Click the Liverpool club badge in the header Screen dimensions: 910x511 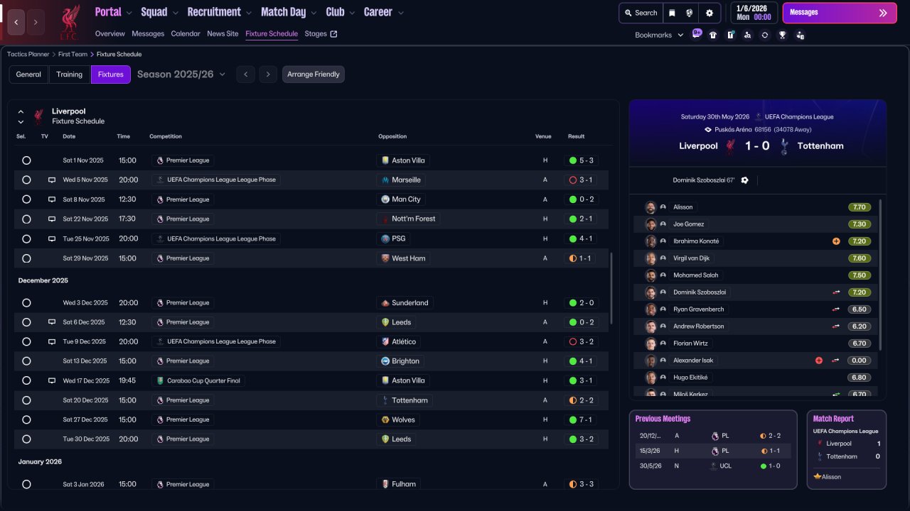69,21
